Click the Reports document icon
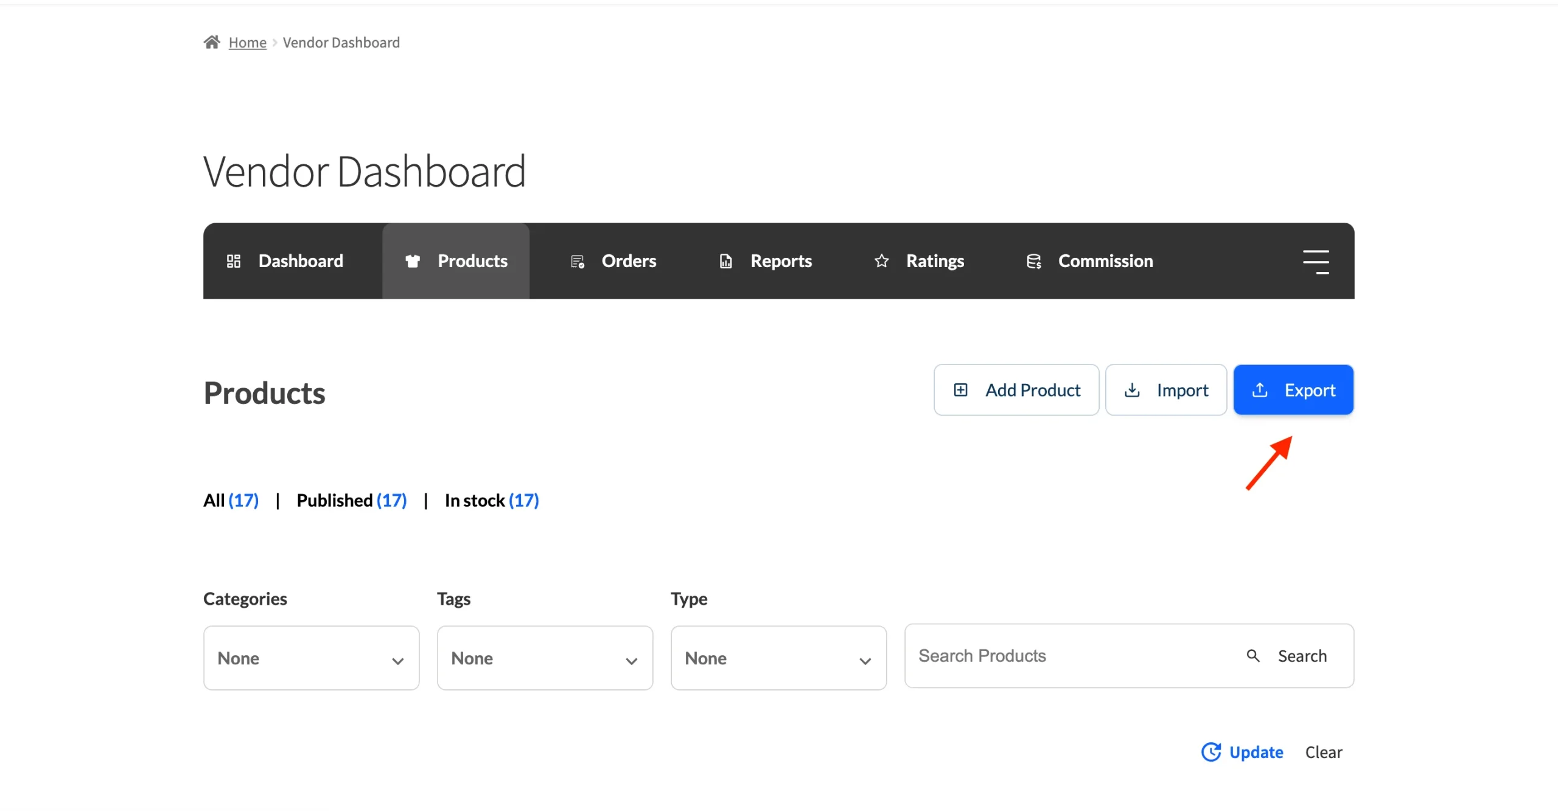 pyautogui.click(x=726, y=261)
